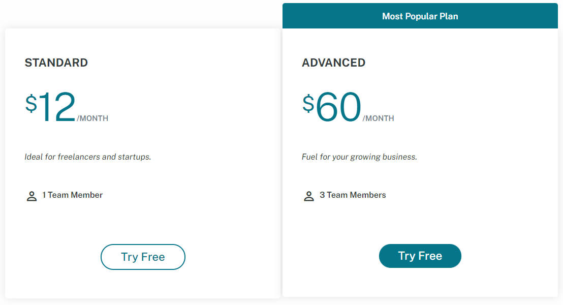Click the STANDARD plan title
Screen dimensions: 563x305
click(x=56, y=63)
